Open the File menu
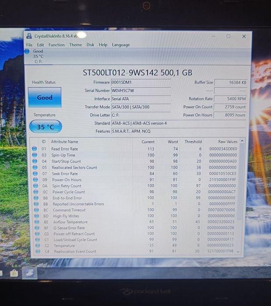This screenshot has height=306, width=271. coord(29,45)
